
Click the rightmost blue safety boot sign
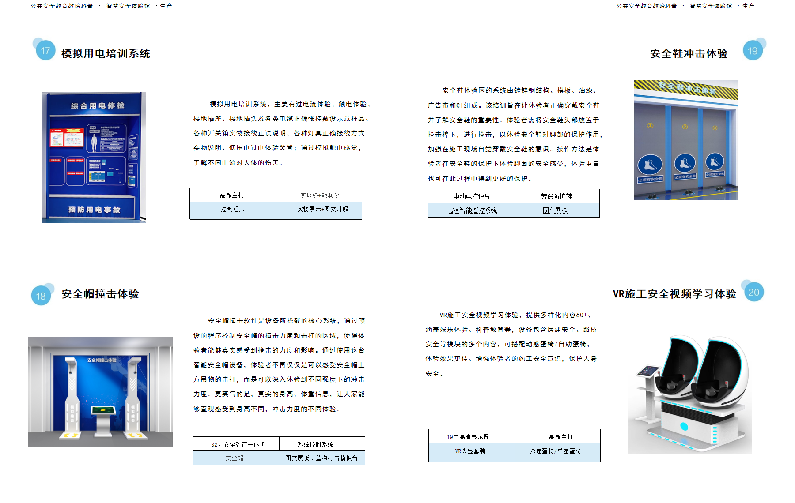(715, 162)
